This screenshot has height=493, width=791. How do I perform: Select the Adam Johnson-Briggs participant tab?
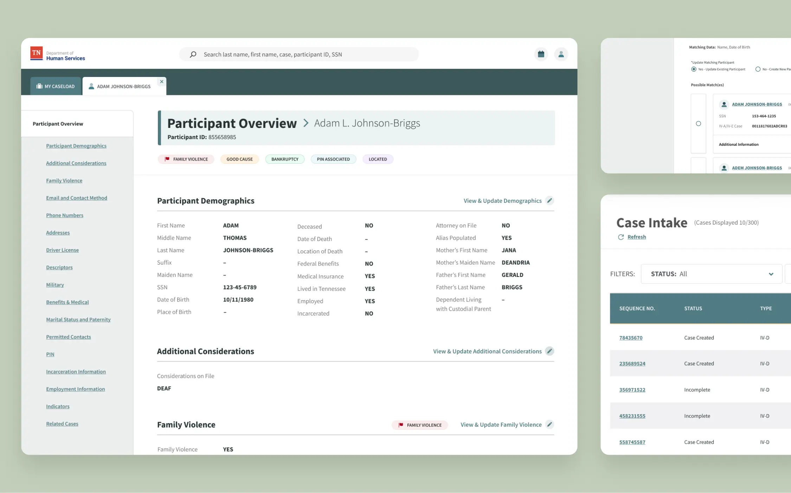point(120,86)
